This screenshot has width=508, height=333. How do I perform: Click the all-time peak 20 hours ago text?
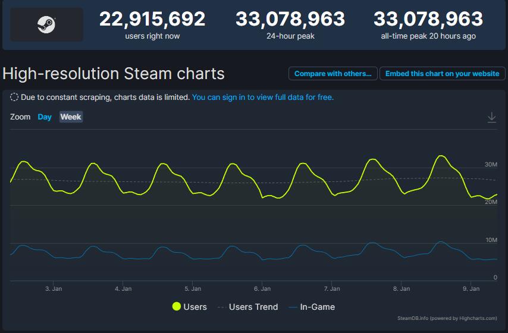click(x=428, y=36)
